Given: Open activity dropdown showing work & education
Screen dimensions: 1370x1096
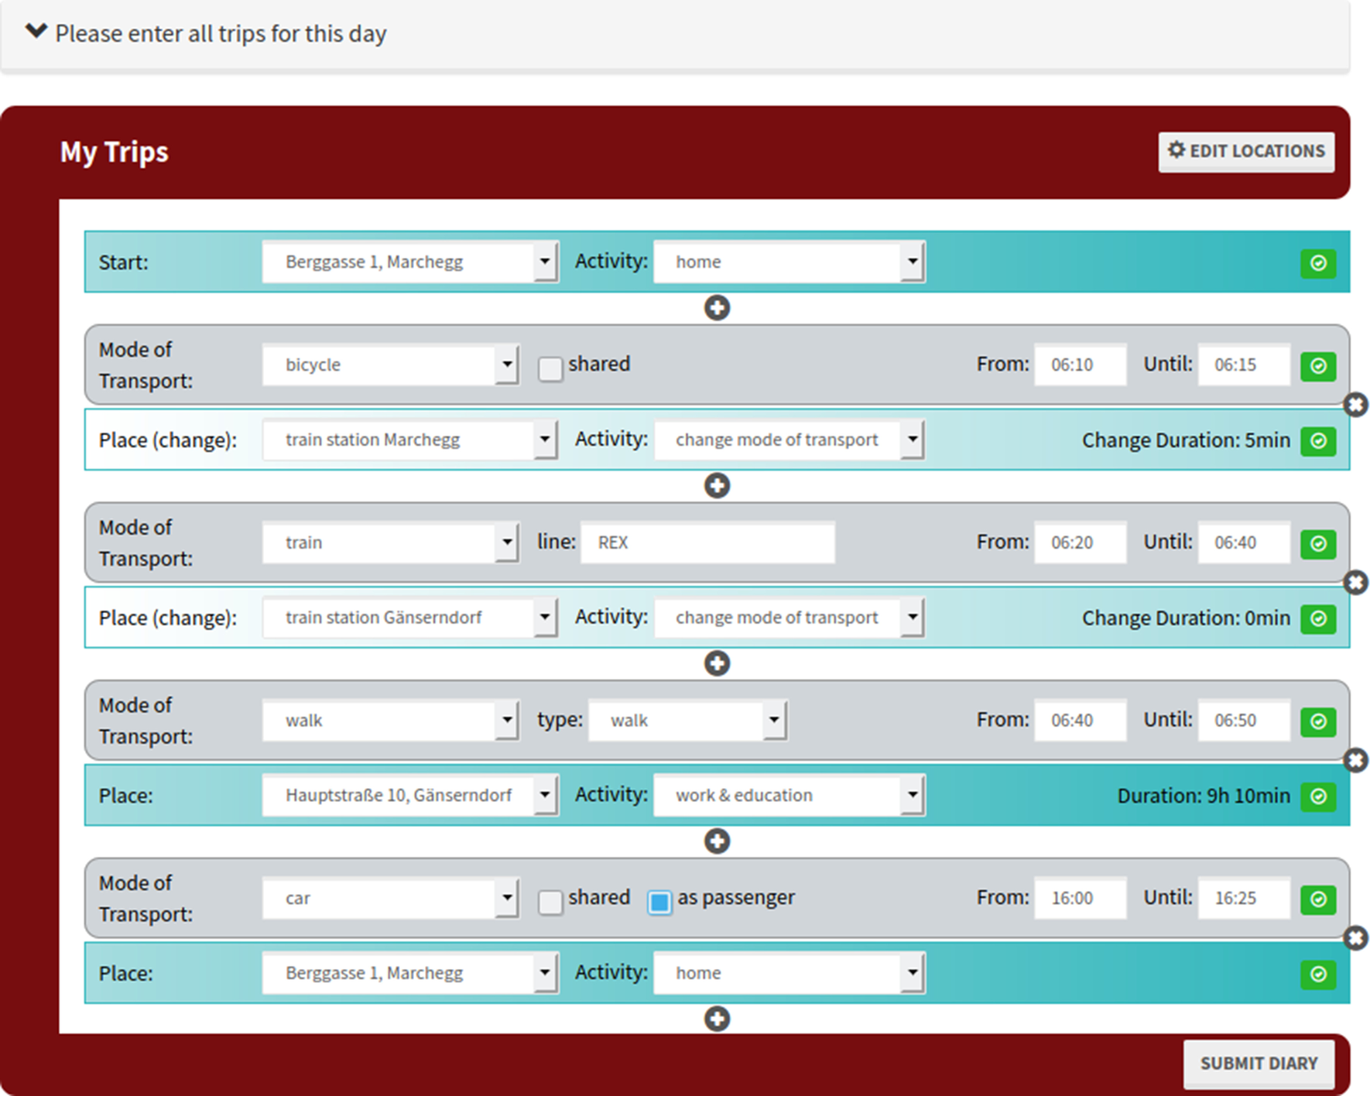Looking at the screenshot, I should click(789, 796).
